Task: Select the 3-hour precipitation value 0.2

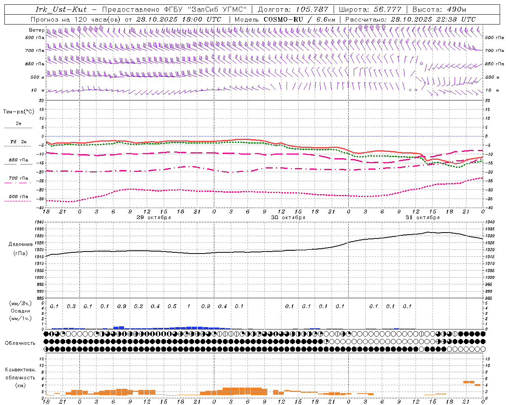Action: (138, 306)
